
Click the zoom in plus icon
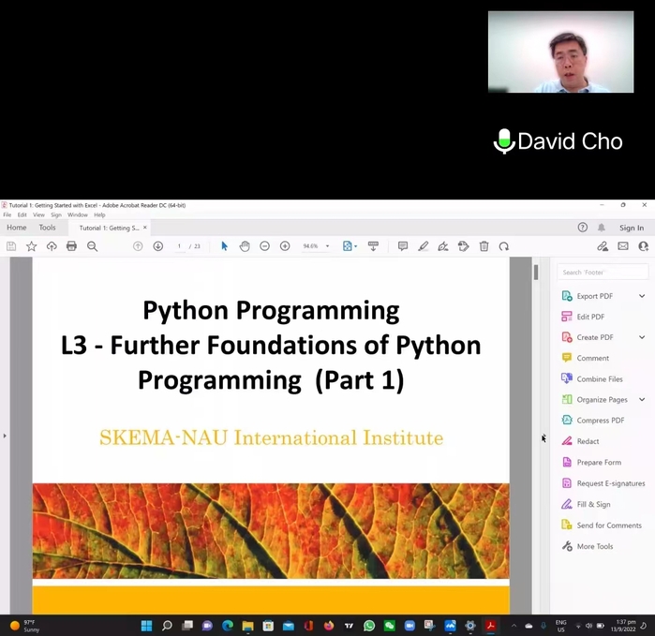point(285,246)
